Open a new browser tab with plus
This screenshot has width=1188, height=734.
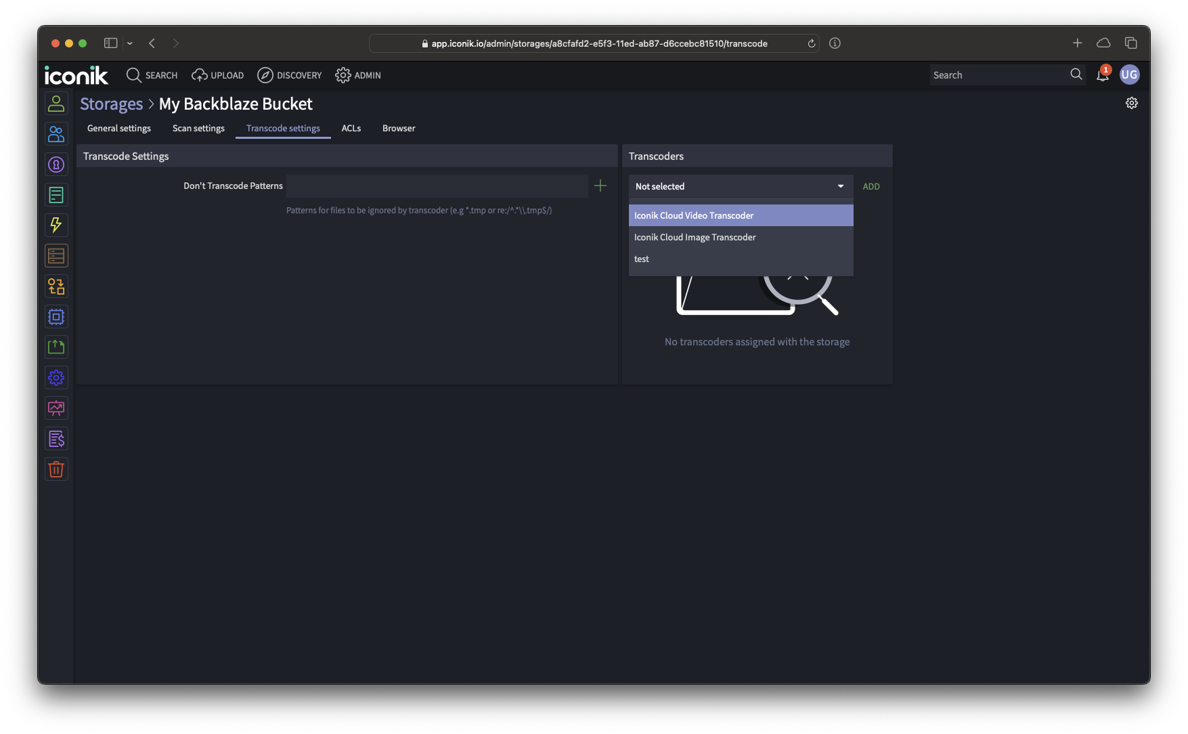click(1078, 43)
